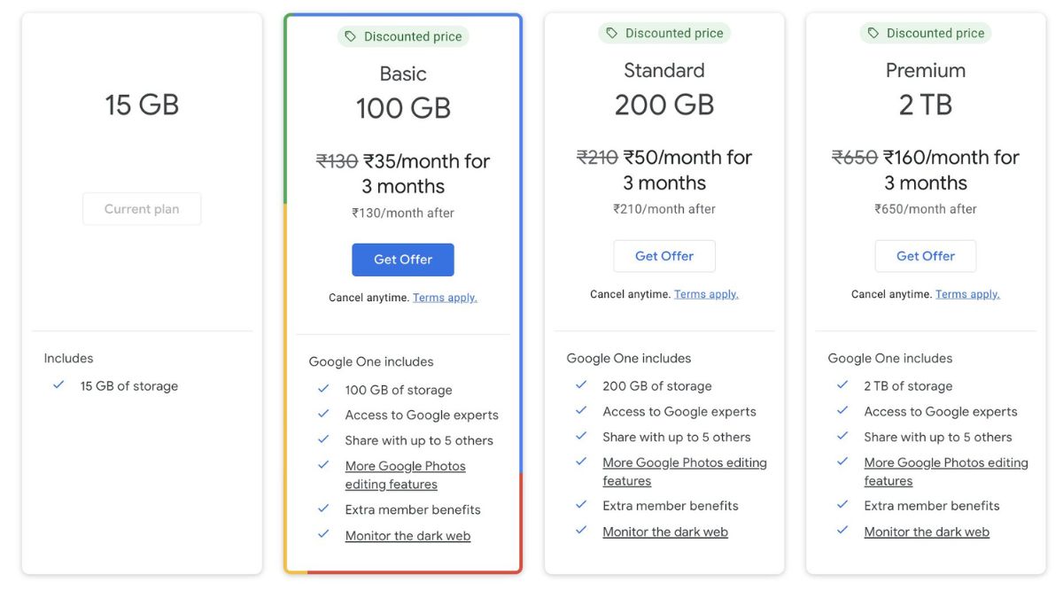Click the checkmark beside Extra member benefits

[322, 509]
